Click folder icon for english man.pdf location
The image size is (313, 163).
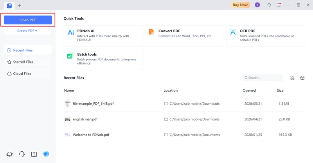[166, 119]
